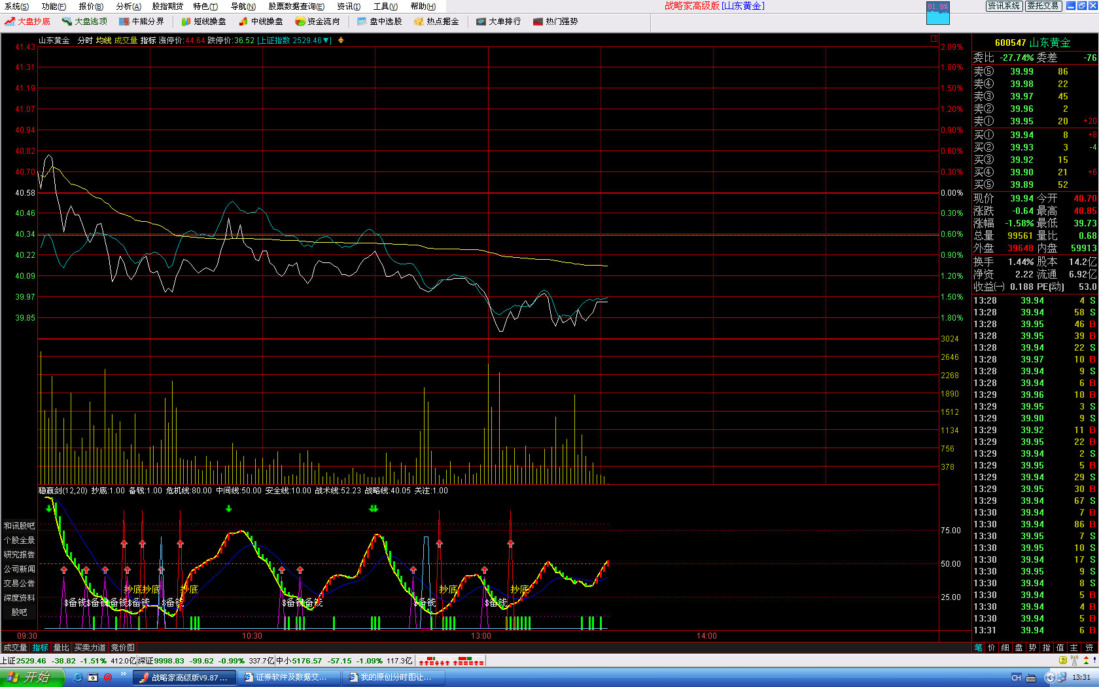Click the red @ quick launch icon
The width and height of the screenshot is (1099, 687).
tap(108, 677)
